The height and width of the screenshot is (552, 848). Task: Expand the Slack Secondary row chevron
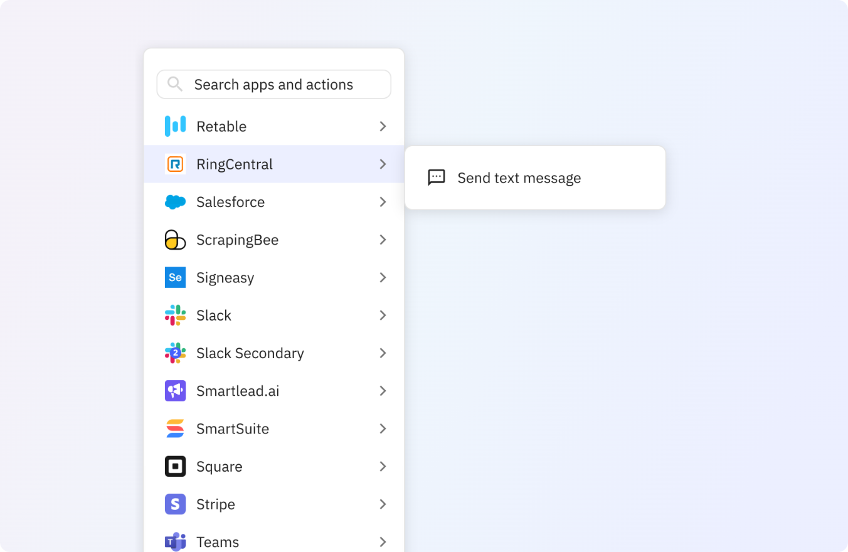pos(383,353)
